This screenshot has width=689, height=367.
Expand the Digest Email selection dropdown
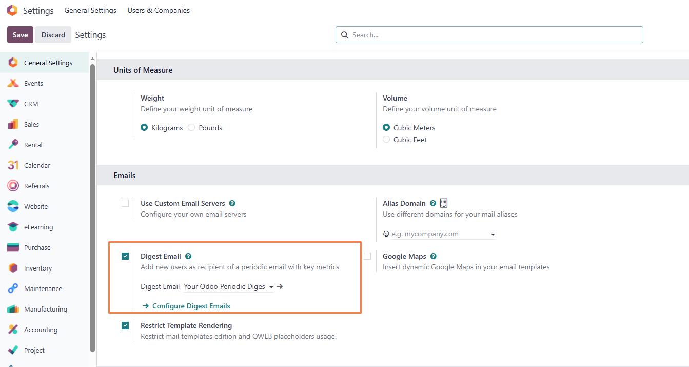(271, 287)
